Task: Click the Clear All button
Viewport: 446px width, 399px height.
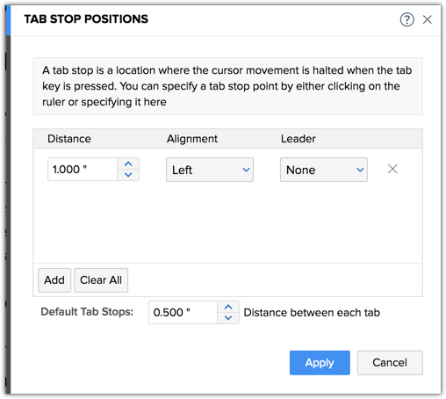Action: click(101, 280)
